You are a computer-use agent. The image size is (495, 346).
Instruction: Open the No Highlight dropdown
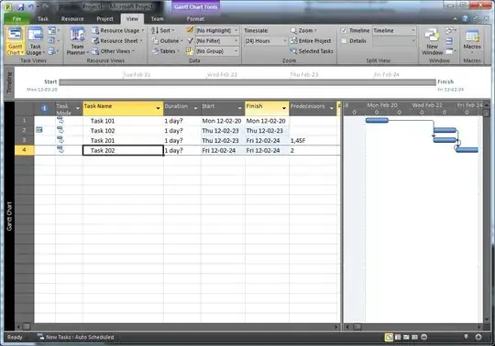coord(236,30)
